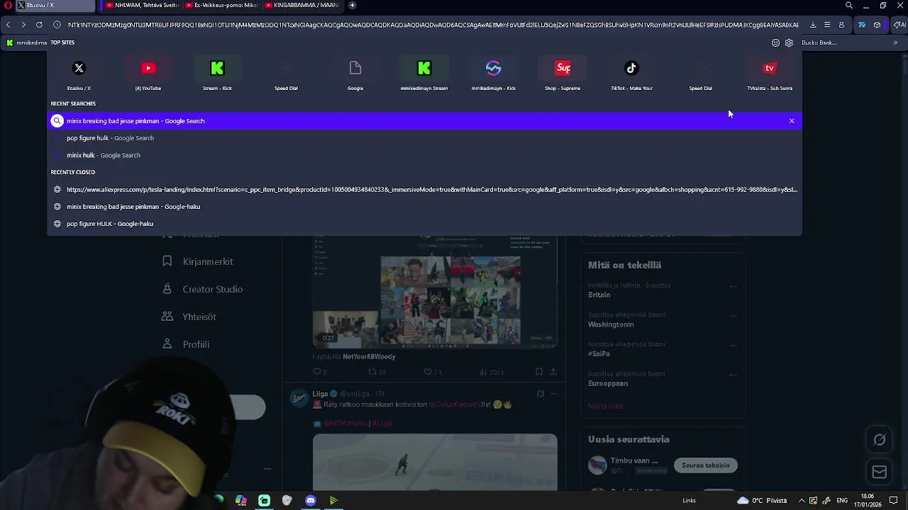
Task: Show hidden system tray icons
Action: coord(802,501)
